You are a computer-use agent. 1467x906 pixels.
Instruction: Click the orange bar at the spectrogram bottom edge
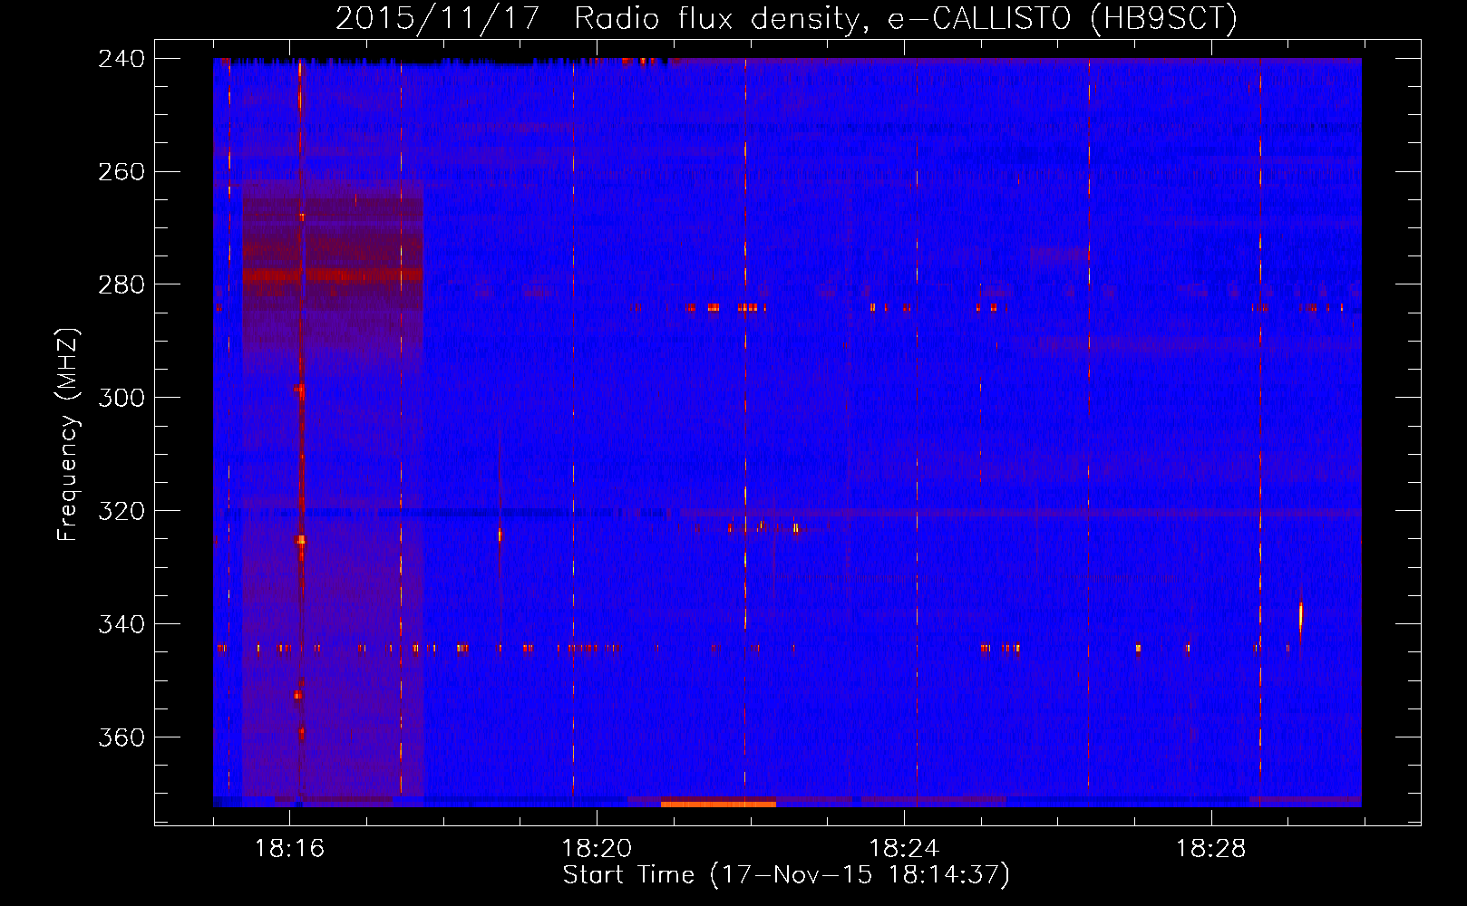718,804
